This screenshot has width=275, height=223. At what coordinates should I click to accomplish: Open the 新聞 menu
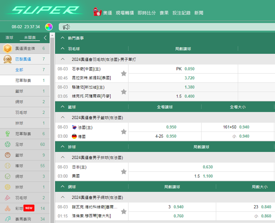pyautogui.click(x=199, y=13)
